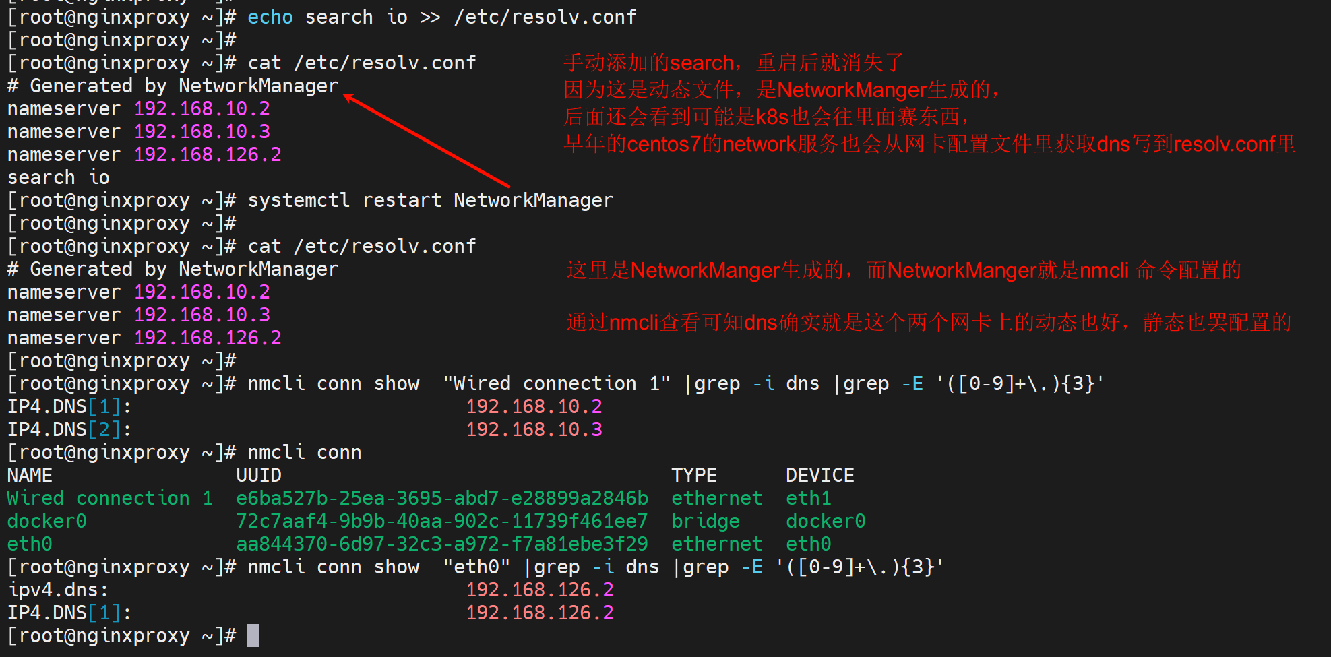Click the DEVICE column header
1331x657 pixels.
pos(819,476)
